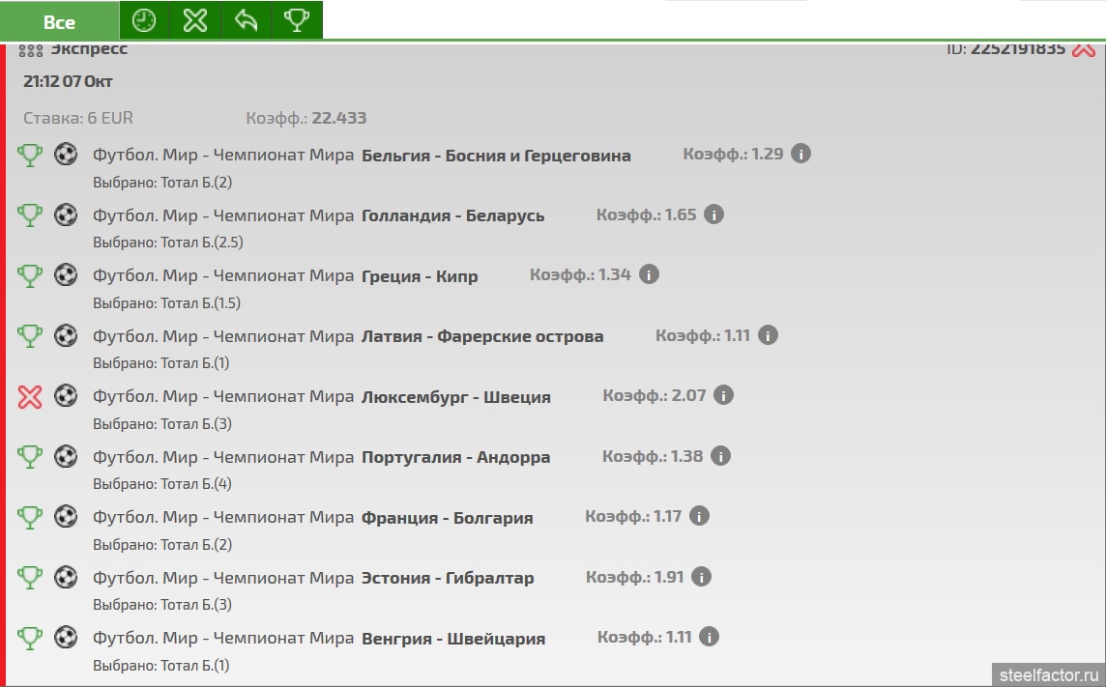
Task: Show returned bets via the arrow tab
Action: [x=247, y=21]
